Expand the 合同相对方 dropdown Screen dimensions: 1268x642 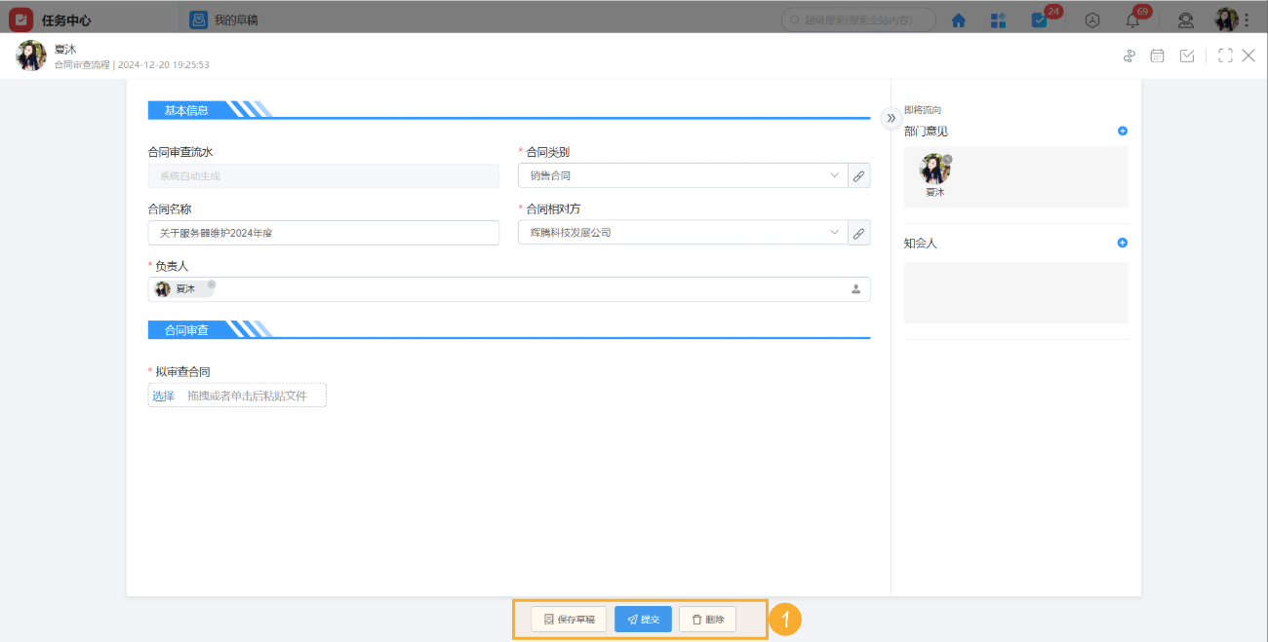point(834,233)
